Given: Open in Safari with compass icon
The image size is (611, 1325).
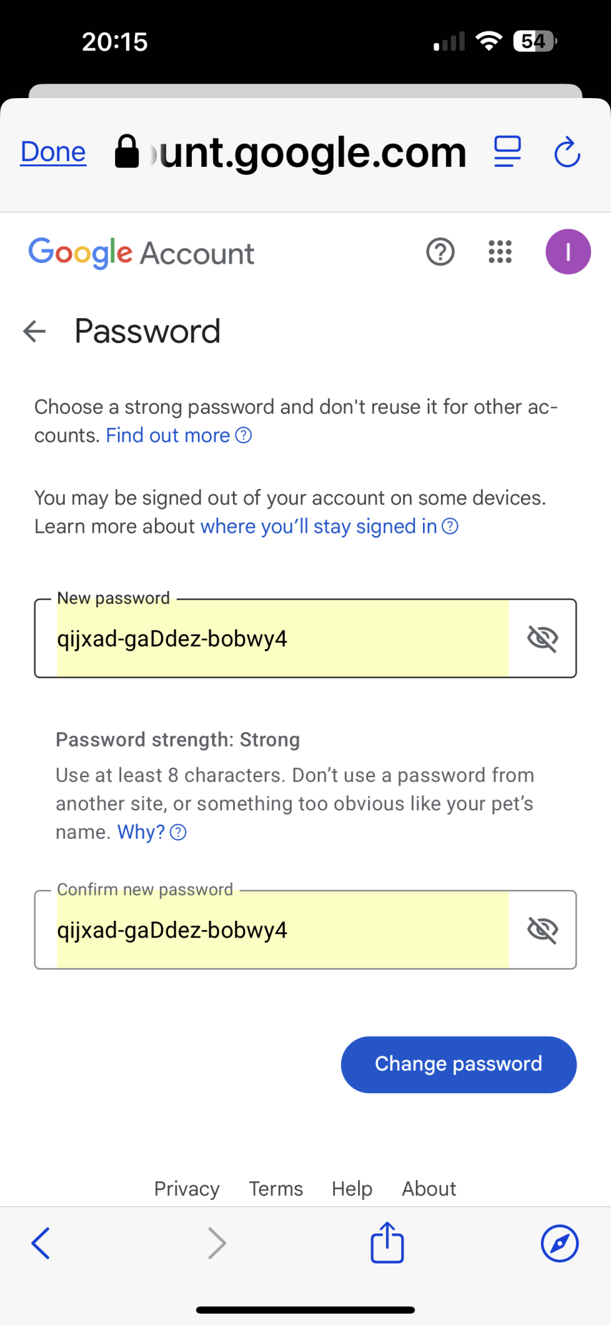Looking at the screenshot, I should 559,1243.
